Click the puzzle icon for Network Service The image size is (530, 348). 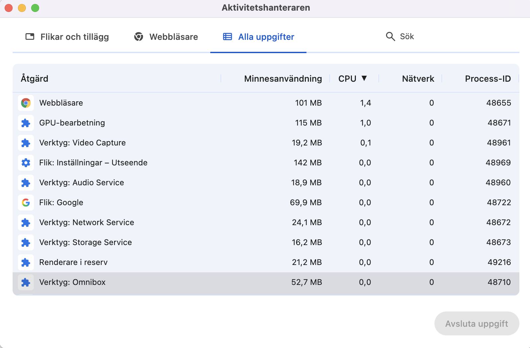(x=26, y=222)
